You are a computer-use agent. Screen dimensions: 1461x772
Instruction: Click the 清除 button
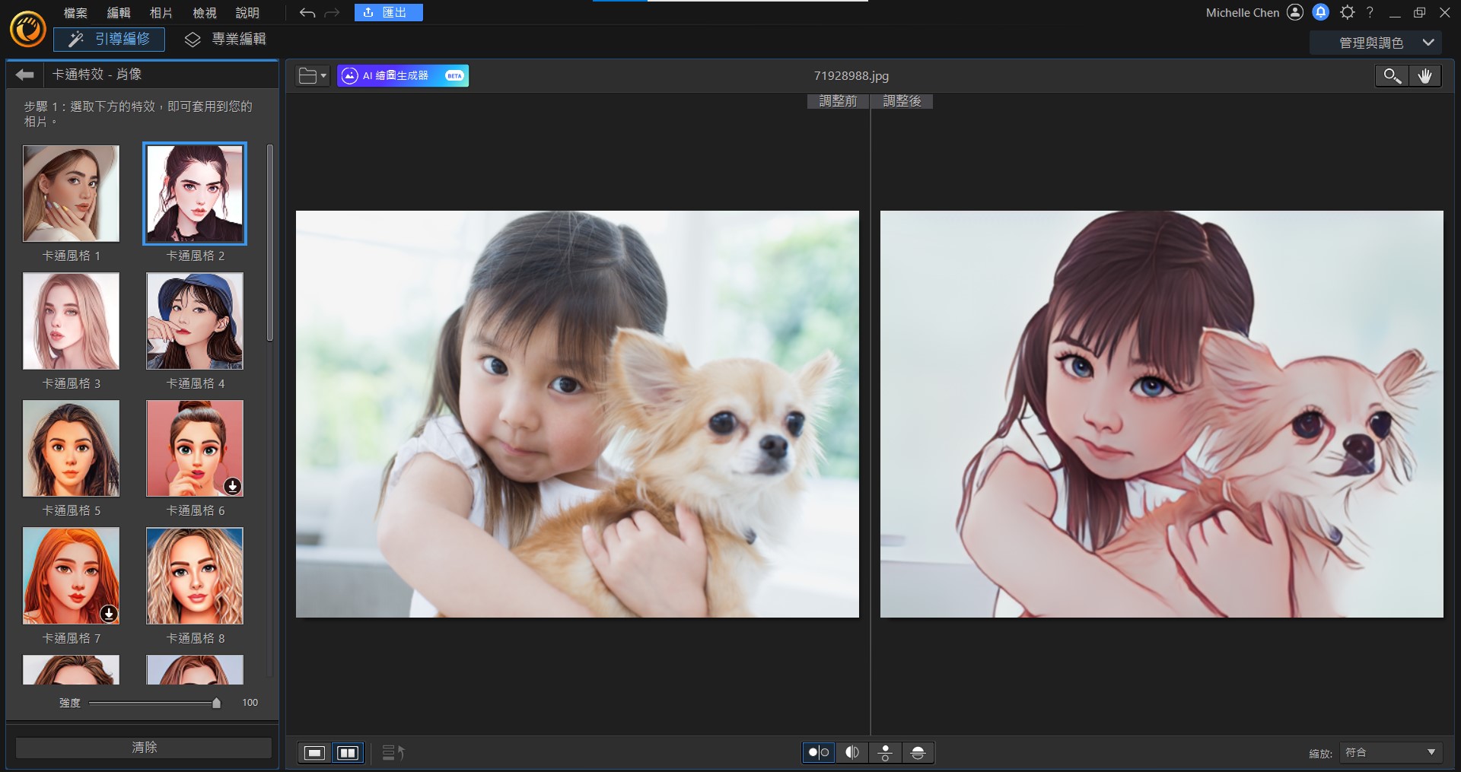pos(144,748)
